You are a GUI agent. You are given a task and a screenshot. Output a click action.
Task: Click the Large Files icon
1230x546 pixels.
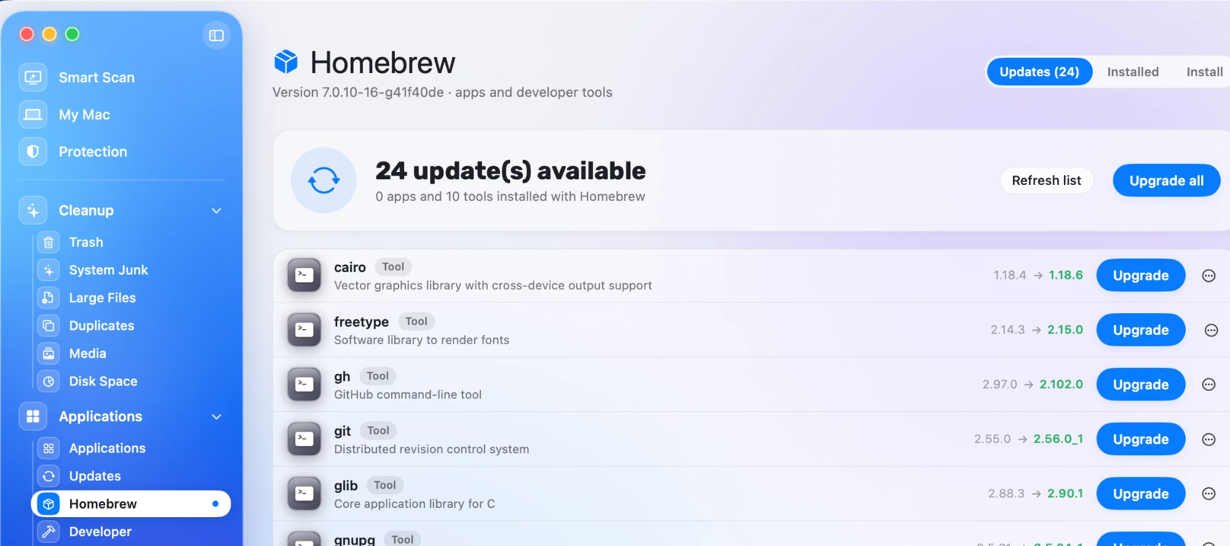coord(49,298)
